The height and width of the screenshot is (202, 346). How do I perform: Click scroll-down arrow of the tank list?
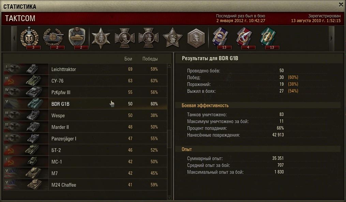point(169,198)
